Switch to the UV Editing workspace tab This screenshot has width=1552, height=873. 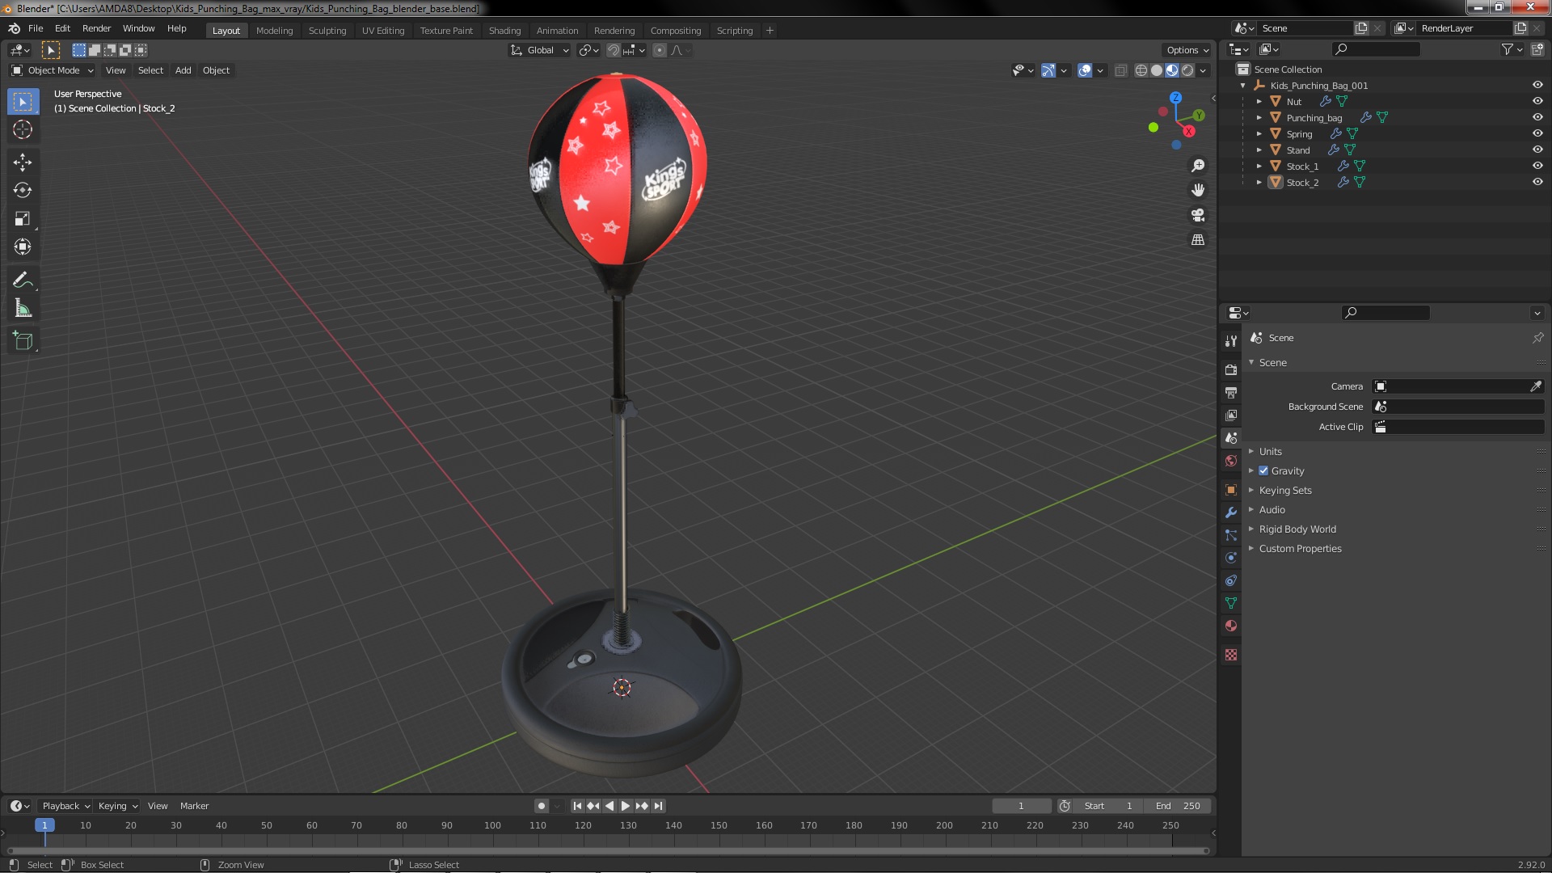coord(383,31)
